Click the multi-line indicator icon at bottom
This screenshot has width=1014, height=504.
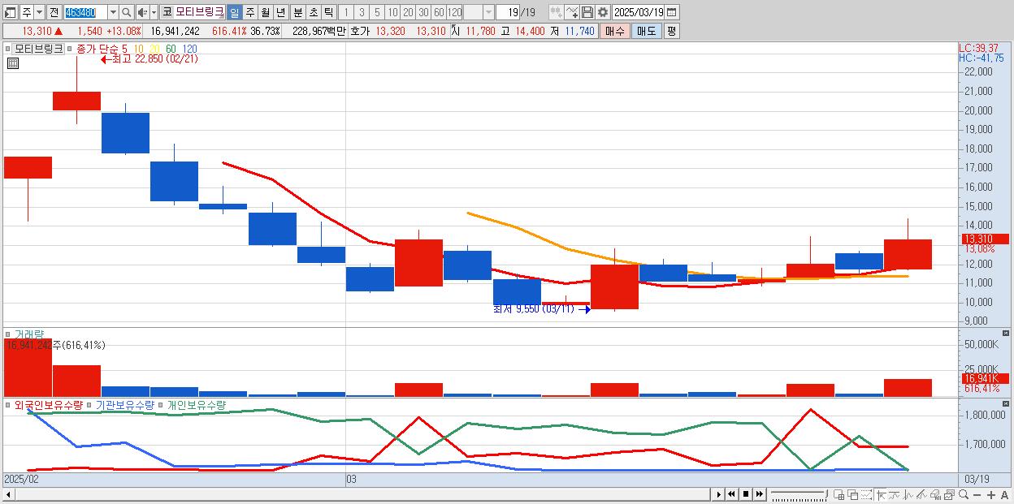pyautogui.click(x=921, y=494)
